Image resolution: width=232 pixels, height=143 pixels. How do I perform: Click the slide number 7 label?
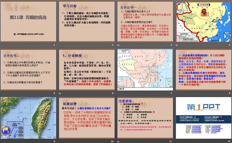[171, 93]
